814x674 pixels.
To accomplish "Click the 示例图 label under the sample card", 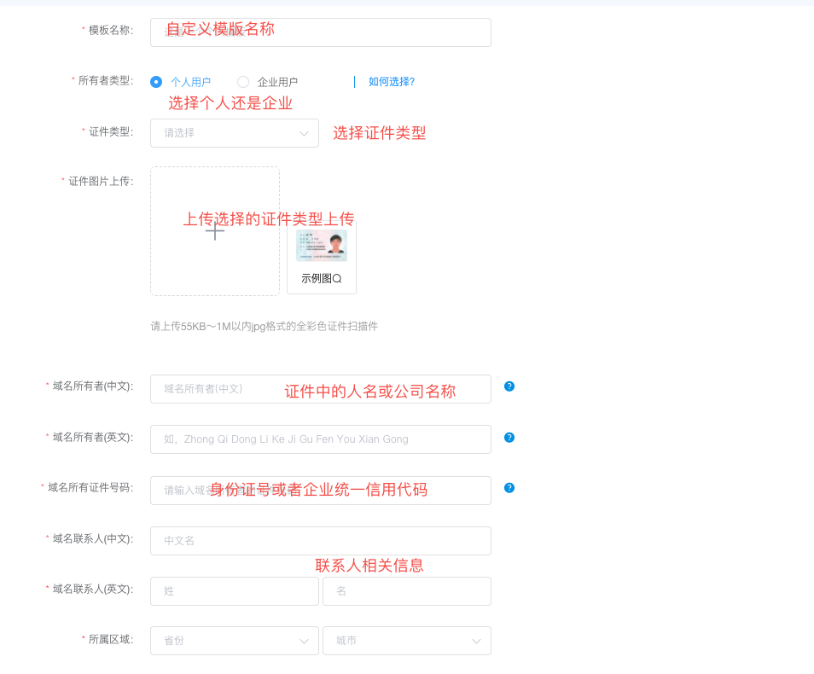I will pyautogui.click(x=316, y=279).
